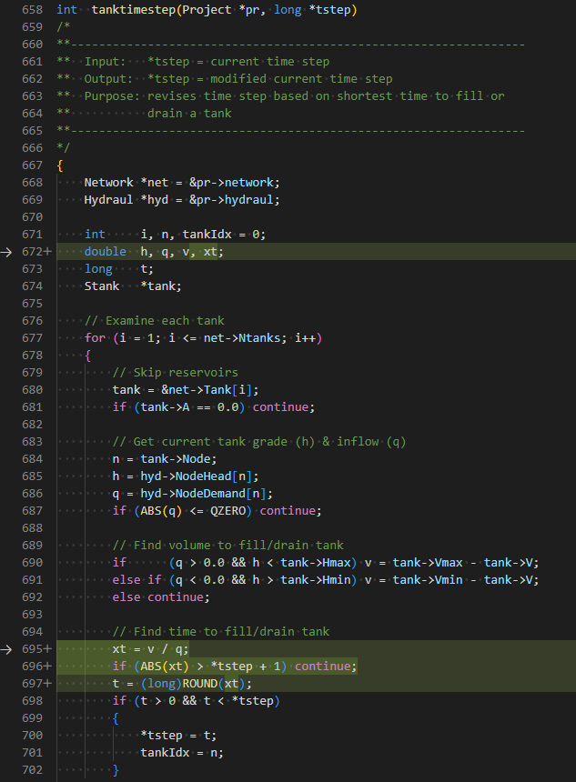Click the opening yellow brace on line 667
Viewport: 576px width, 782px height.
[x=60, y=165]
